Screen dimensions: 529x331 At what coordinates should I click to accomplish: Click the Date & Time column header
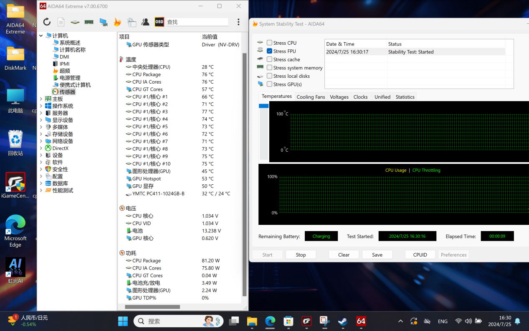[x=356, y=44]
